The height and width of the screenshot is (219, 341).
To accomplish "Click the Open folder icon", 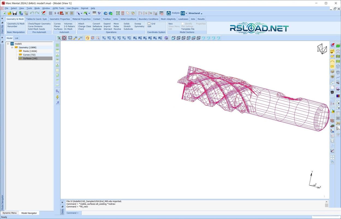I will [10, 13].
